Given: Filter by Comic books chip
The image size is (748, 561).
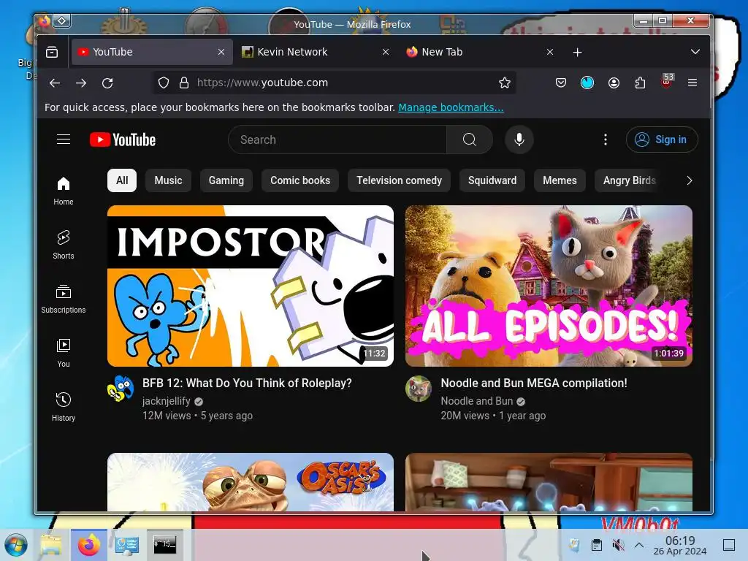Looking at the screenshot, I should point(300,180).
